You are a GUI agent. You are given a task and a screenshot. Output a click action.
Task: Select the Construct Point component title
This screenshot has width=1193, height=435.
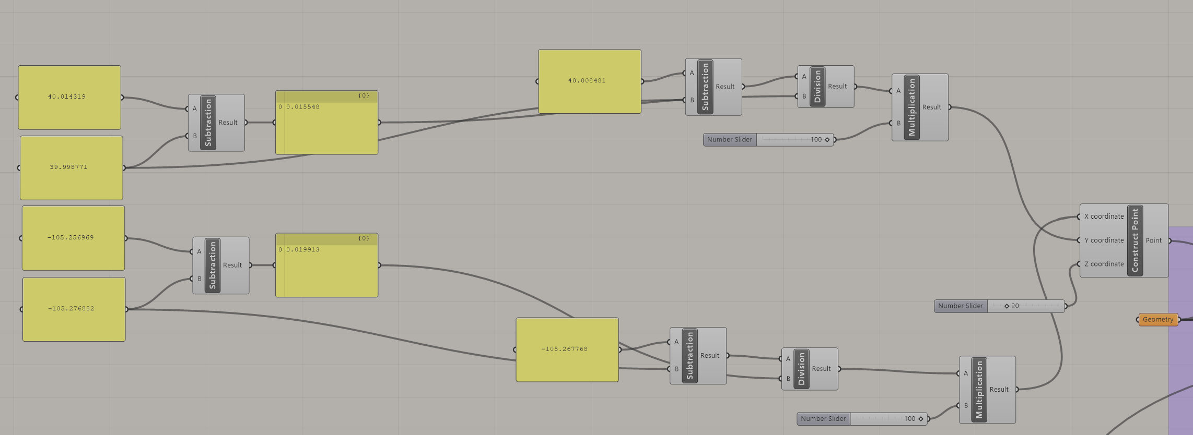1135,240
